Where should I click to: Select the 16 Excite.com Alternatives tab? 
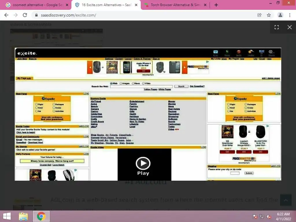point(106,5)
